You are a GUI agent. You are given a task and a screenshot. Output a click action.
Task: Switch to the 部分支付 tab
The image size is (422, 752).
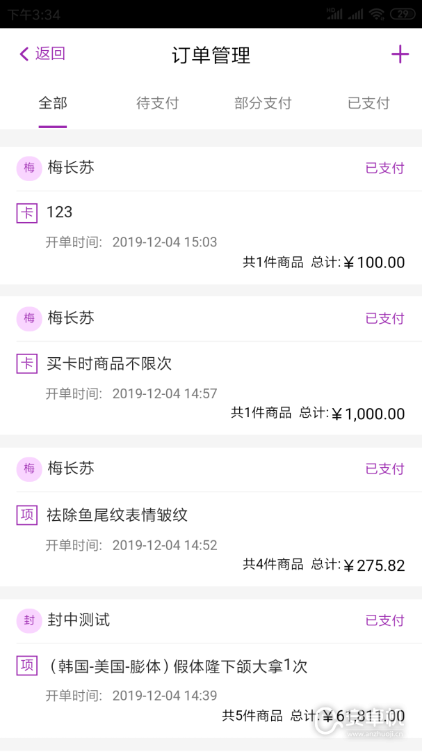tap(263, 102)
